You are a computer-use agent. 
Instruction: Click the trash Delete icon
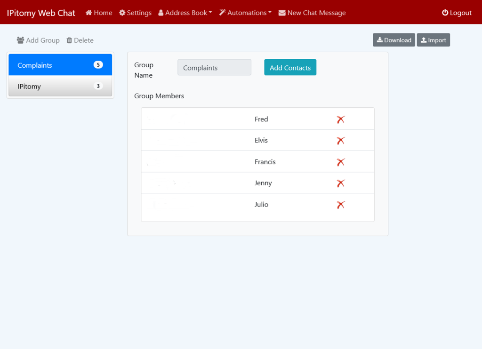(x=69, y=40)
